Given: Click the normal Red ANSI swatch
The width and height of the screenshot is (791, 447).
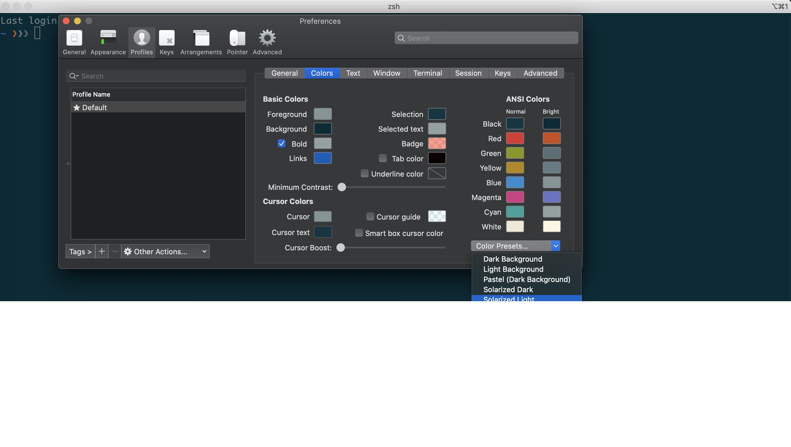Looking at the screenshot, I should tap(515, 138).
